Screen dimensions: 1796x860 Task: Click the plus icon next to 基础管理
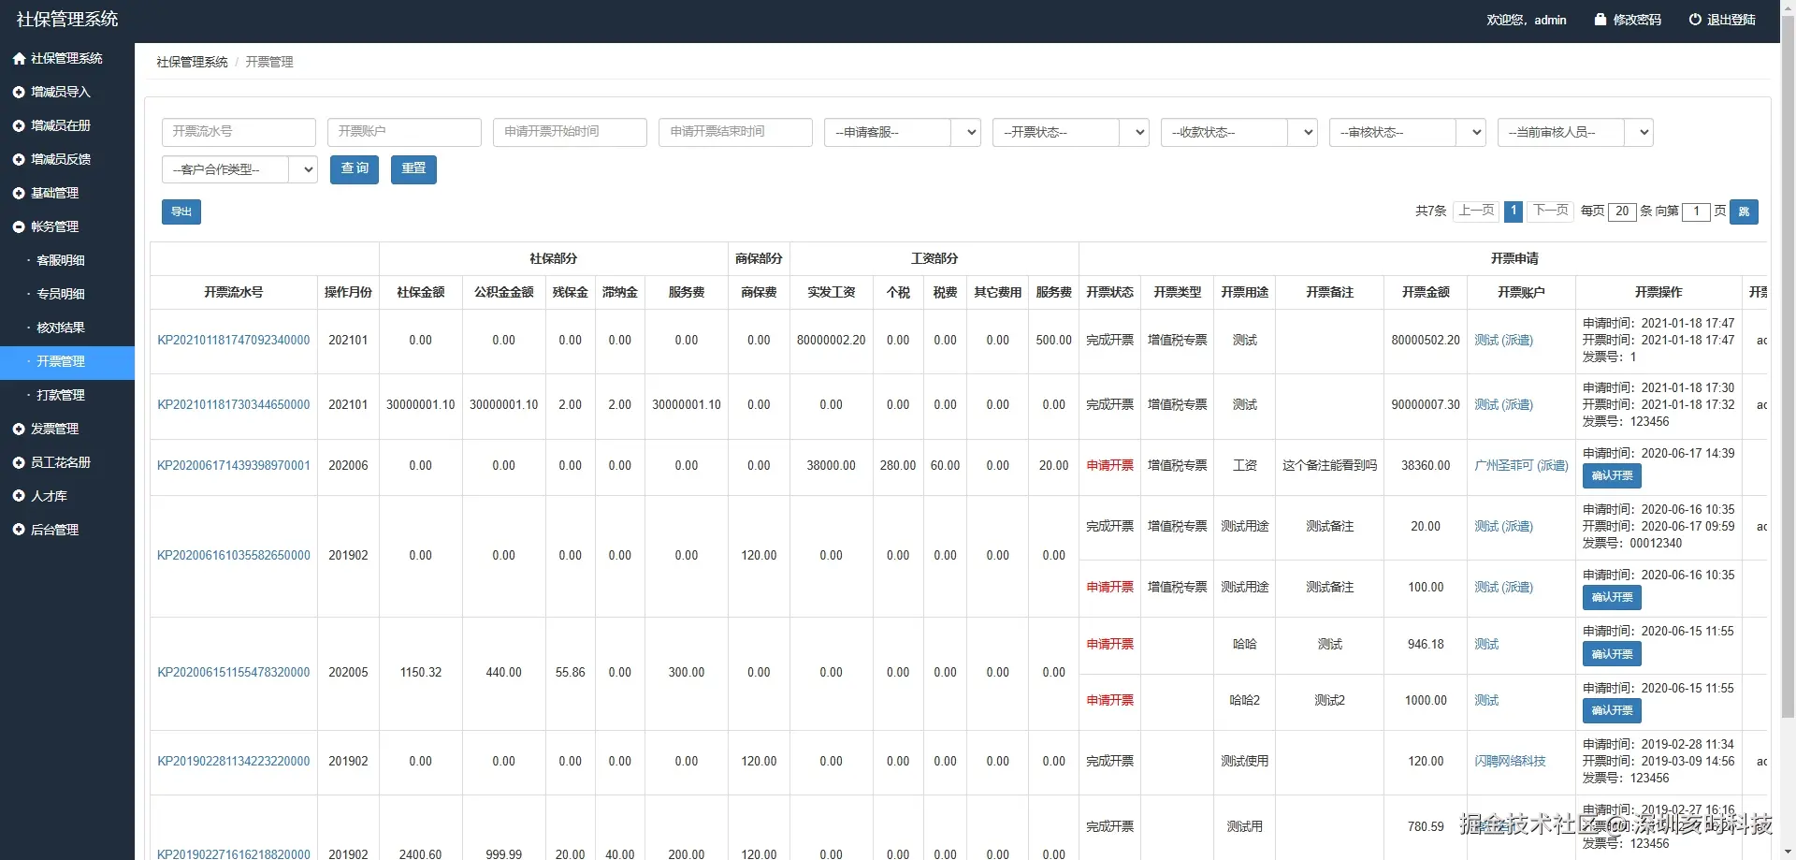click(19, 194)
